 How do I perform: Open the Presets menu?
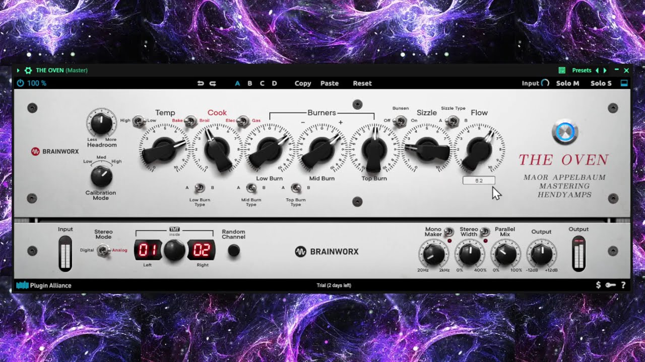click(582, 70)
